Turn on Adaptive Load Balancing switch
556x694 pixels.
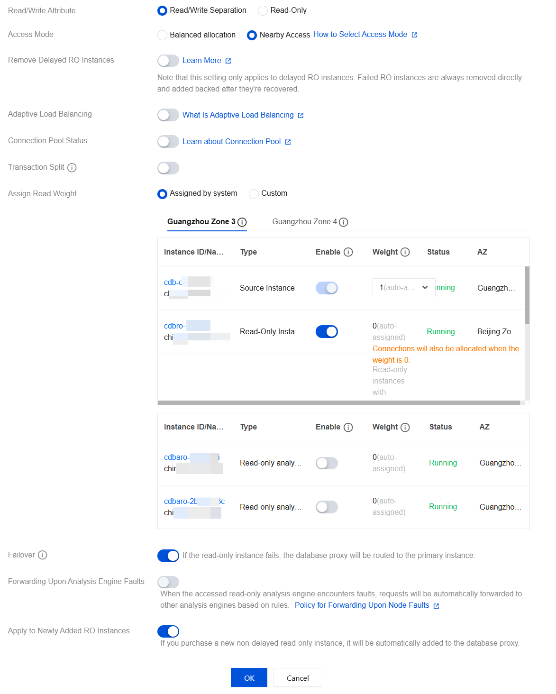coord(168,115)
